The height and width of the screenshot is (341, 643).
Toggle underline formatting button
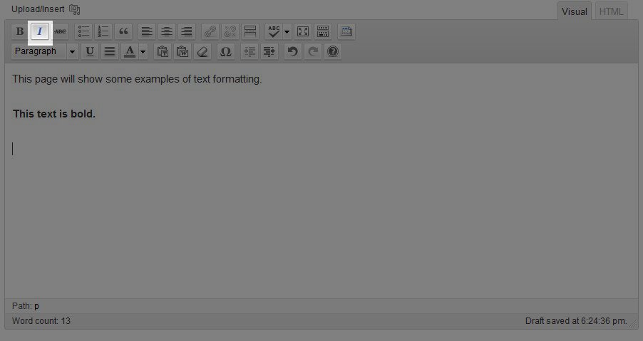pos(90,51)
